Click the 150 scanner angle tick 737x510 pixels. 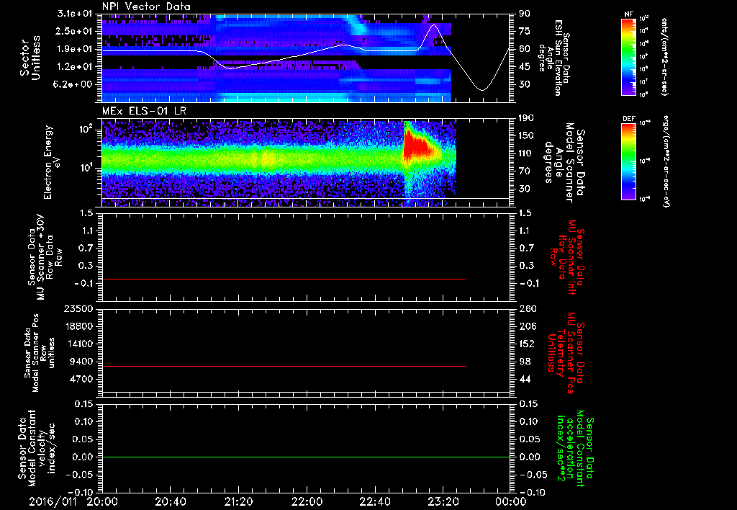pyautogui.click(x=526, y=136)
